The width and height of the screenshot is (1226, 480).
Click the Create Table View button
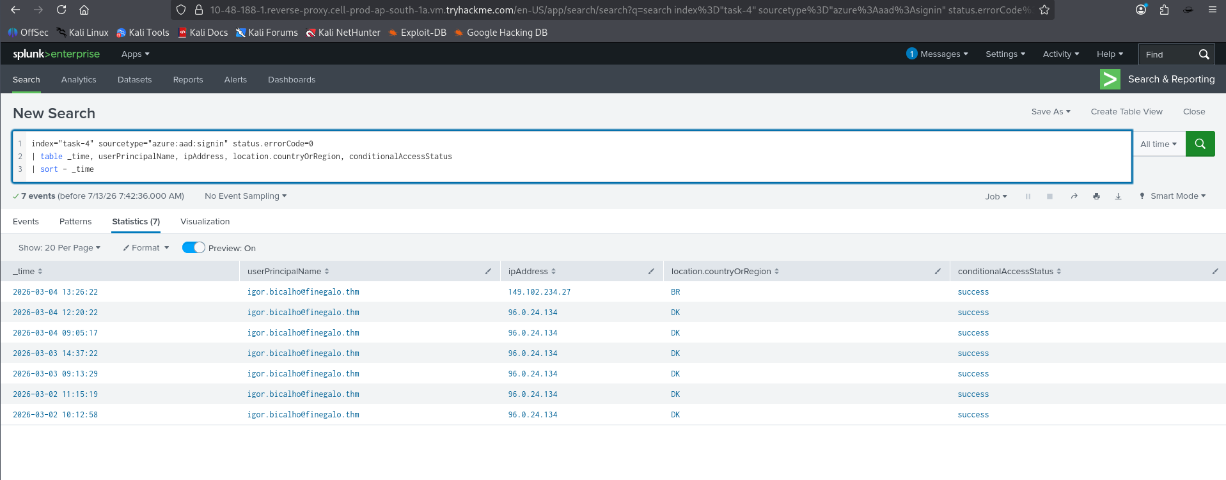pyautogui.click(x=1127, y=111)
